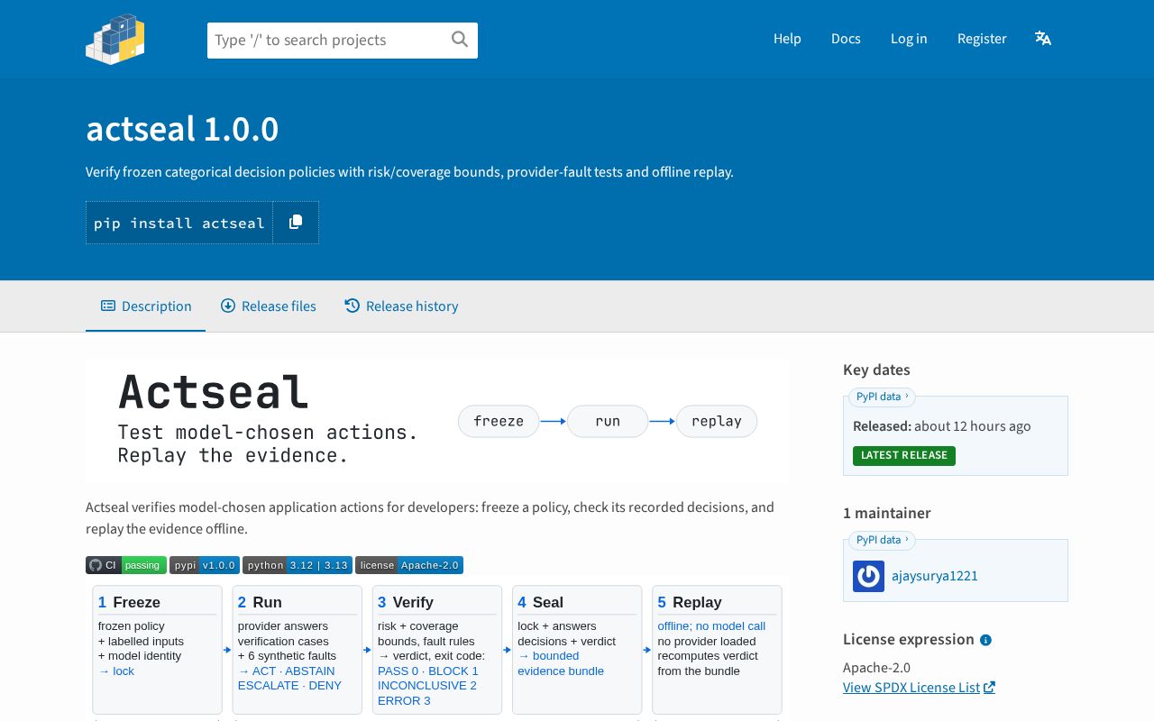
Task: Click the Register link
Action: pos(982,39)
